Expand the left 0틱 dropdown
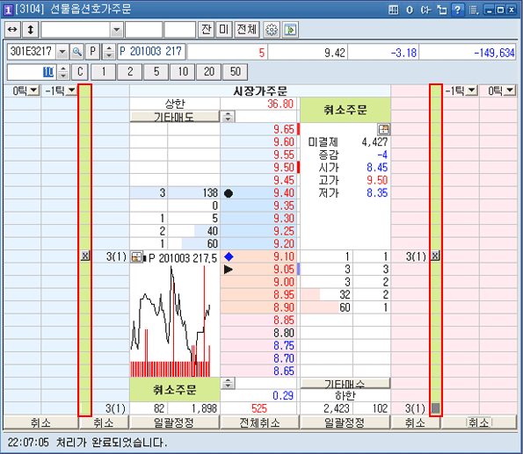523x454 pixels. coord(34,90)
